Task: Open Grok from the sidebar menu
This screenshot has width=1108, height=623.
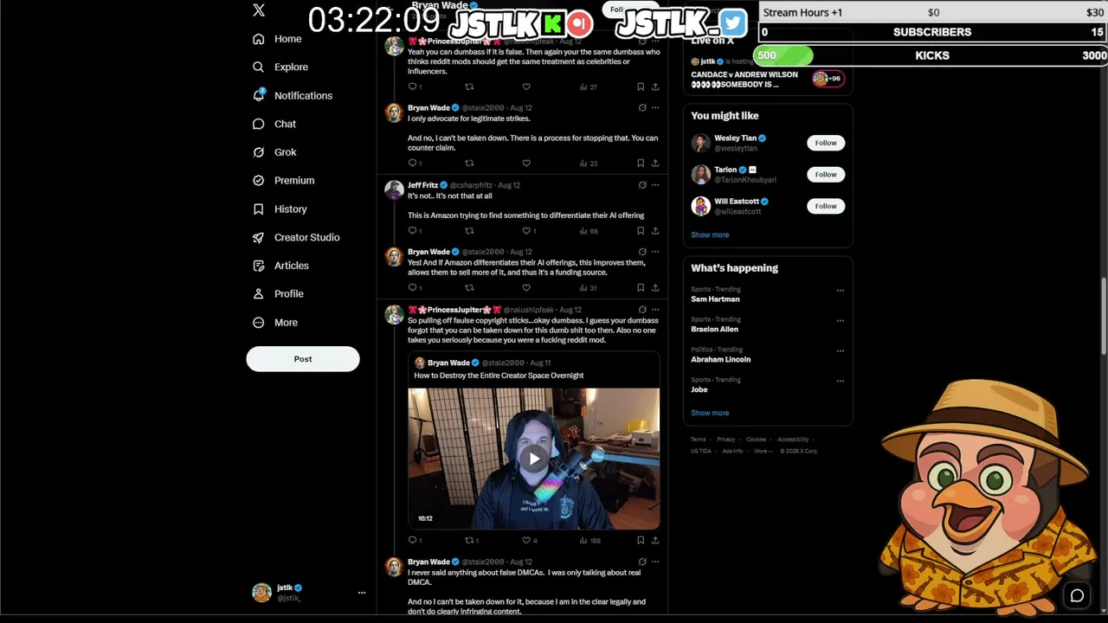Action: (274, 152)
